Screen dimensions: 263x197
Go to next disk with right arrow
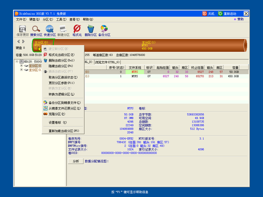(x=23, y=41)
